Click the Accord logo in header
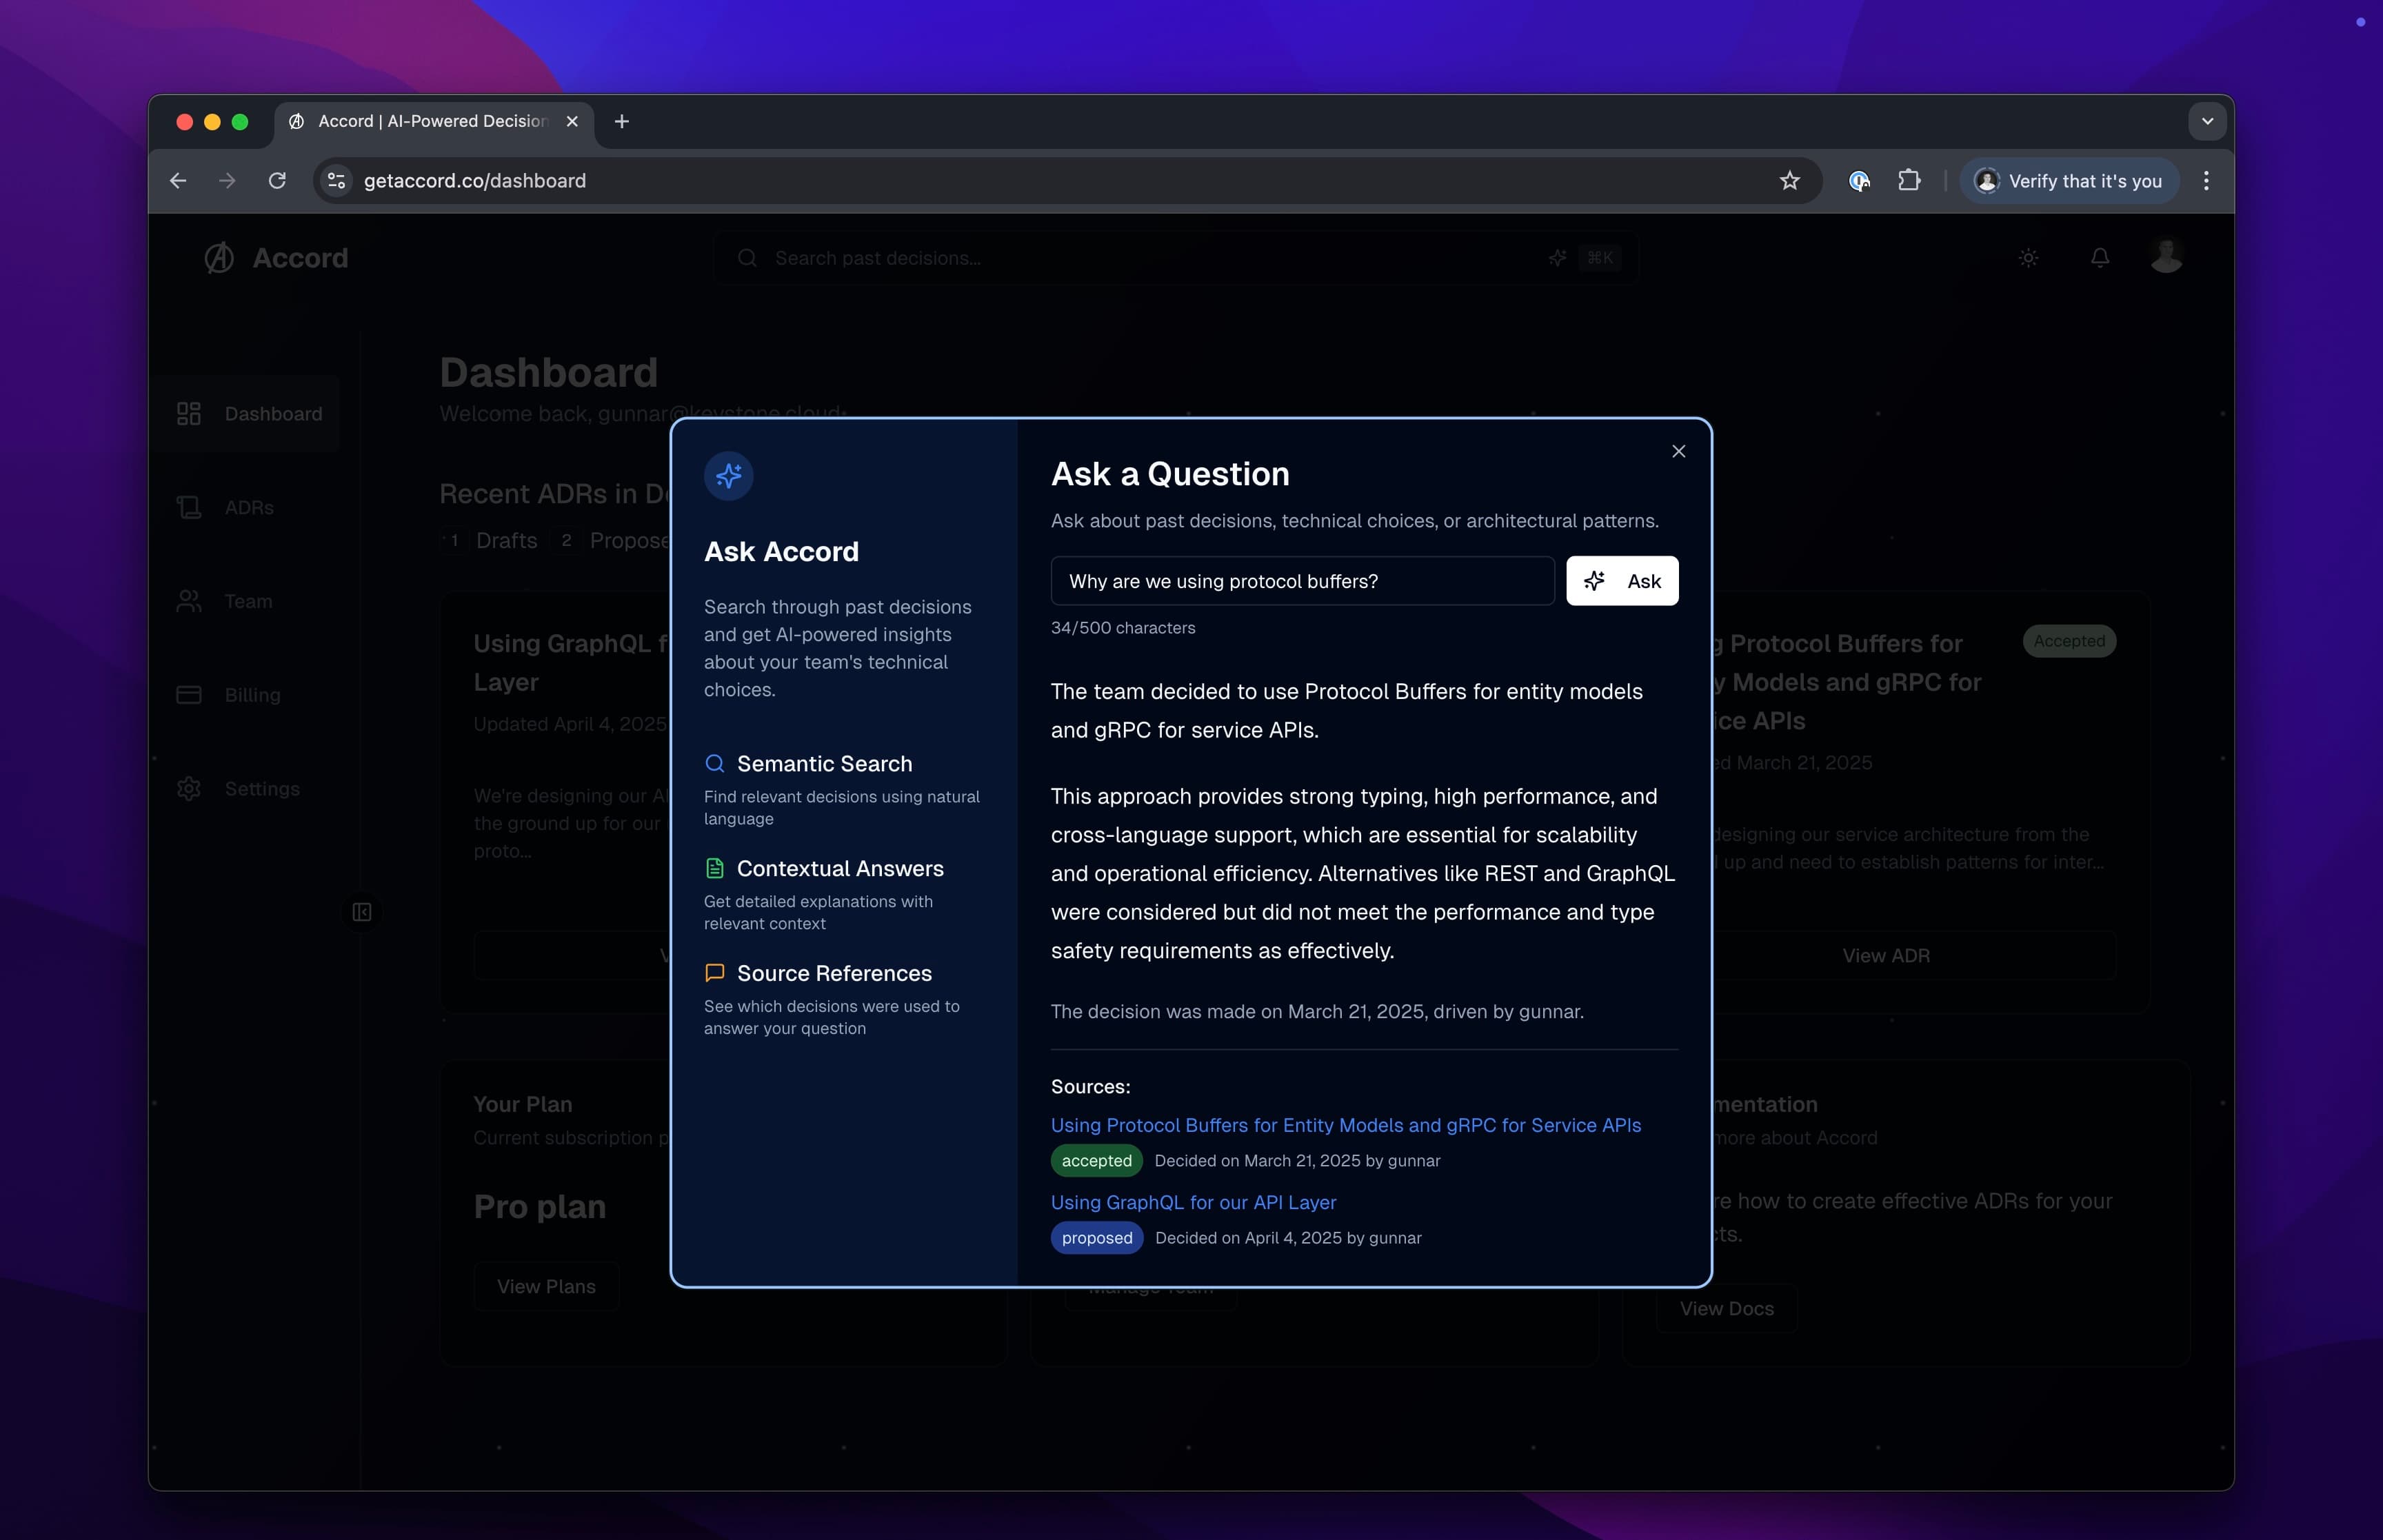The image size is (2383, 1540). (x=277, y=258)
